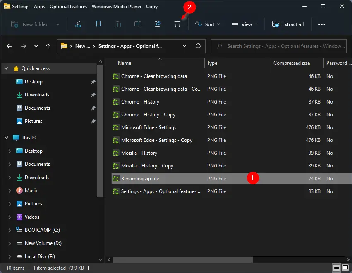Sort by Compressed size column header

pos(291,63)
